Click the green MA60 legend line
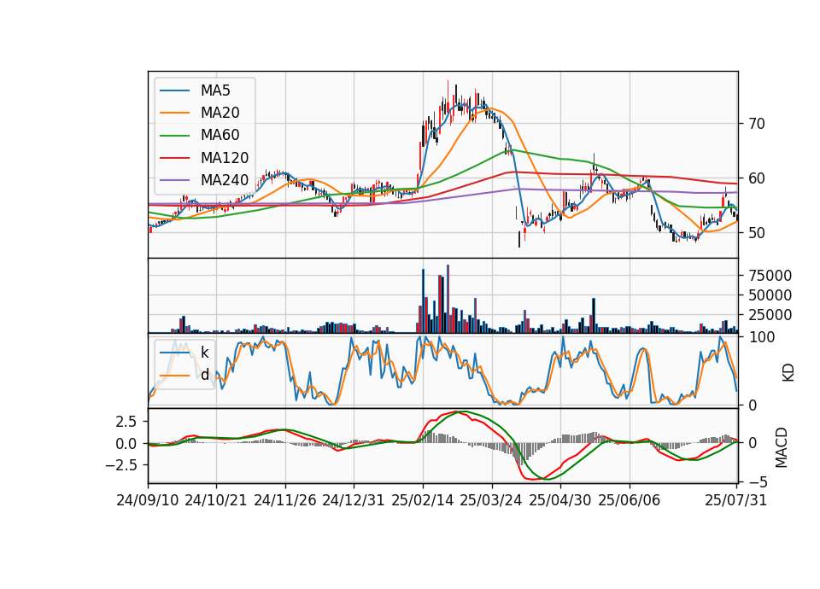 174,136
